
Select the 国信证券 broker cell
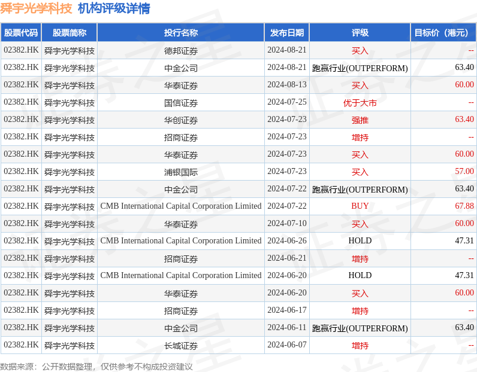click(x=181, y=103)
